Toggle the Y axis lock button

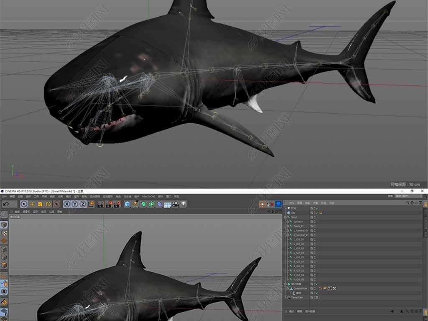[x=75, y=204]
